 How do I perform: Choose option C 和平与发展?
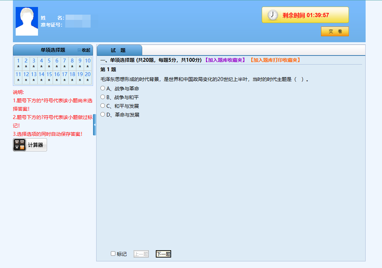tap(102, 106)
